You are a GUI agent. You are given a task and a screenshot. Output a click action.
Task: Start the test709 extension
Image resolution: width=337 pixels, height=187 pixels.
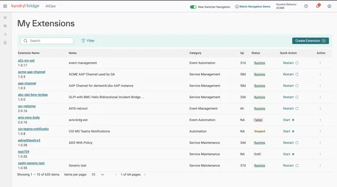click(289, 154)
